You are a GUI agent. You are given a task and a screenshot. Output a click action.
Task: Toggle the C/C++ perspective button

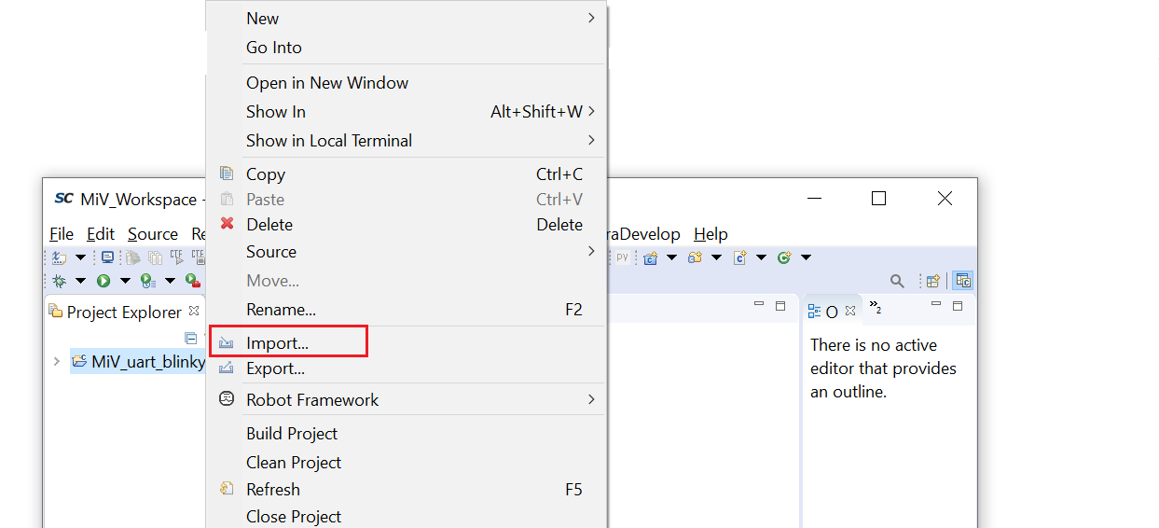click(963, 281)
